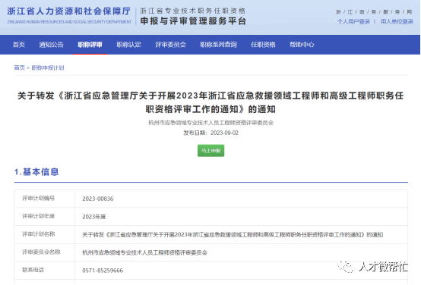This screenshot has width=421, height=285.
Task: Click the value 2023年度
Action: (x=94, y=217)
